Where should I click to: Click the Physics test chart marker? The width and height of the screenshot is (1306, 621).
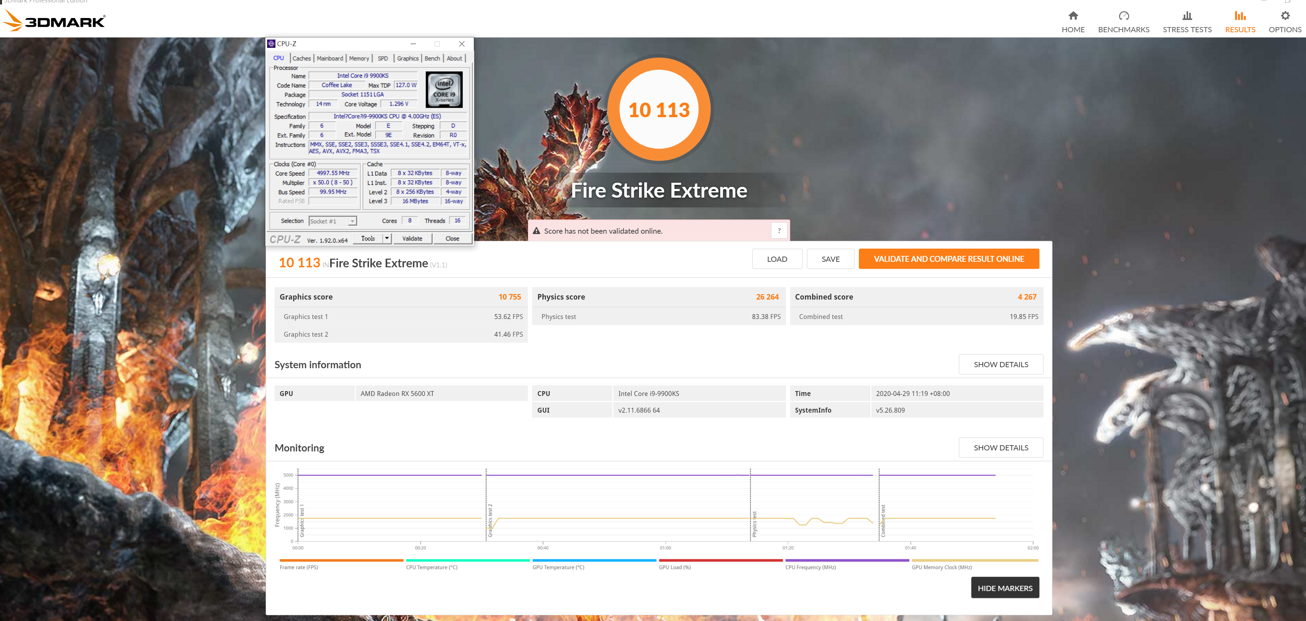point(754,524)
